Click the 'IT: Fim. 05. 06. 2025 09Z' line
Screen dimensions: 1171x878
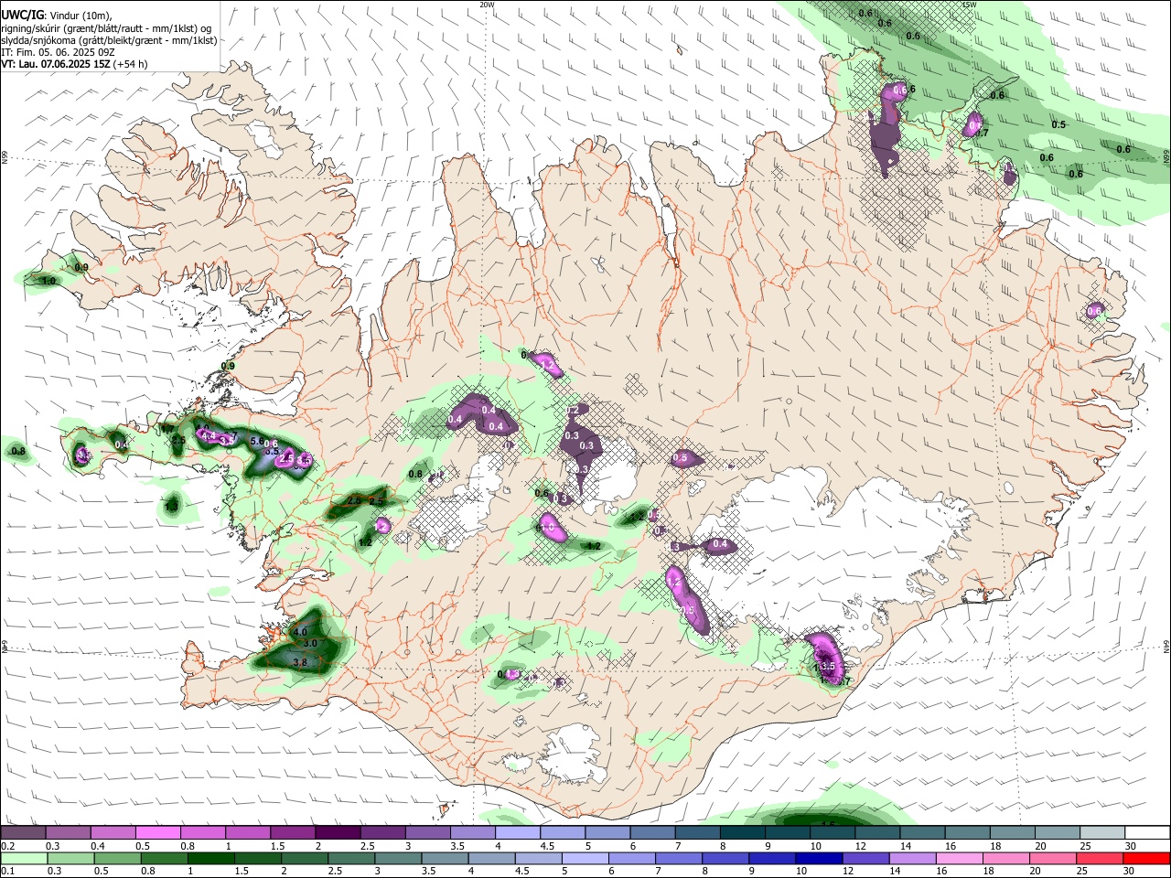point(57,52)
